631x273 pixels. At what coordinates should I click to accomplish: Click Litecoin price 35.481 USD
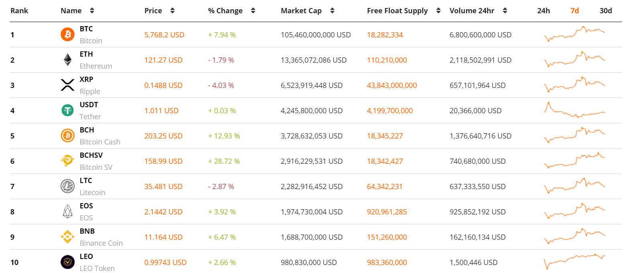[163, 187]
